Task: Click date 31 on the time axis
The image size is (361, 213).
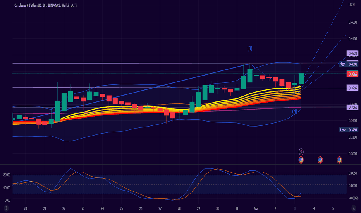Action: [x=237, y=208]
